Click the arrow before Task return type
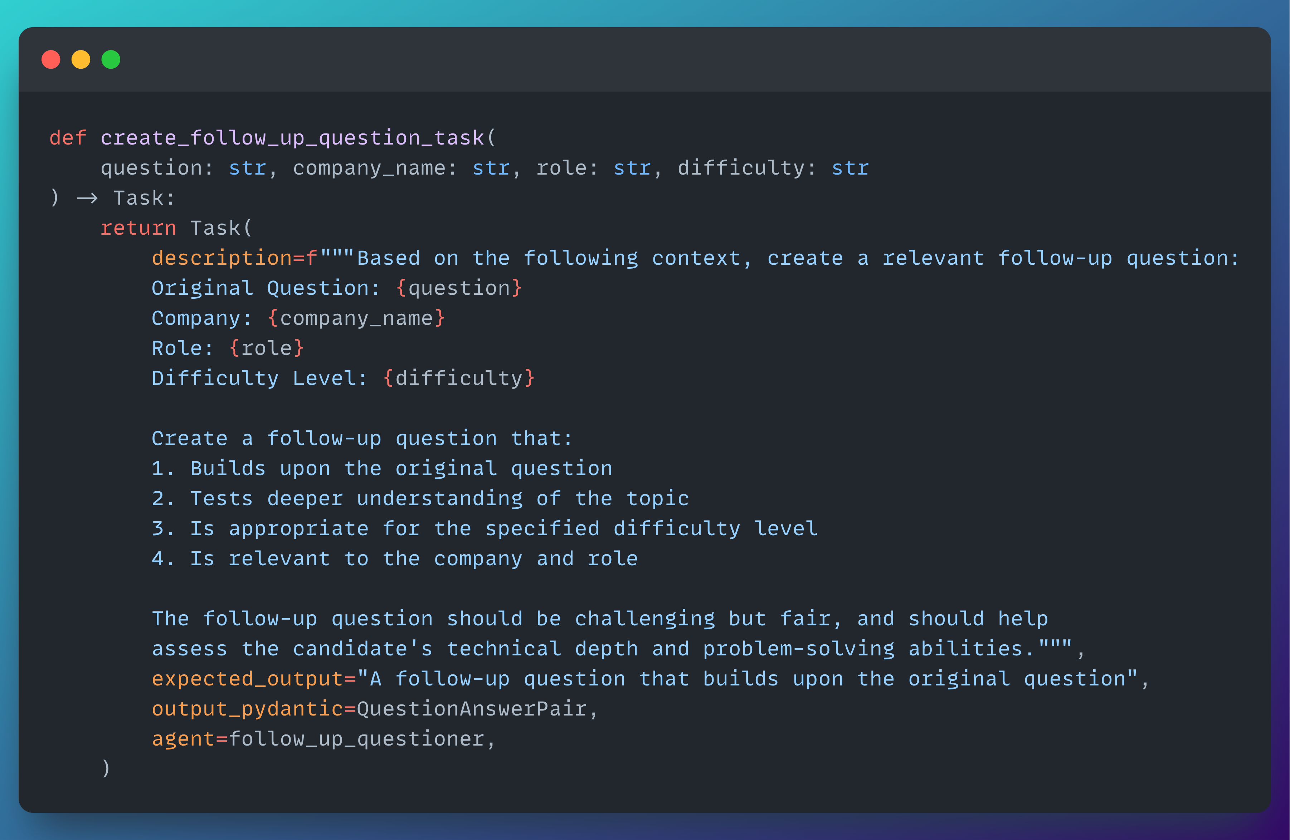The image size is (1290, 840). click(x=87, y=198)
